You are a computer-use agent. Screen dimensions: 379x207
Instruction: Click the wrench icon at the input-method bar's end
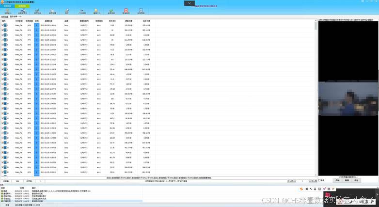coord(333,189)
